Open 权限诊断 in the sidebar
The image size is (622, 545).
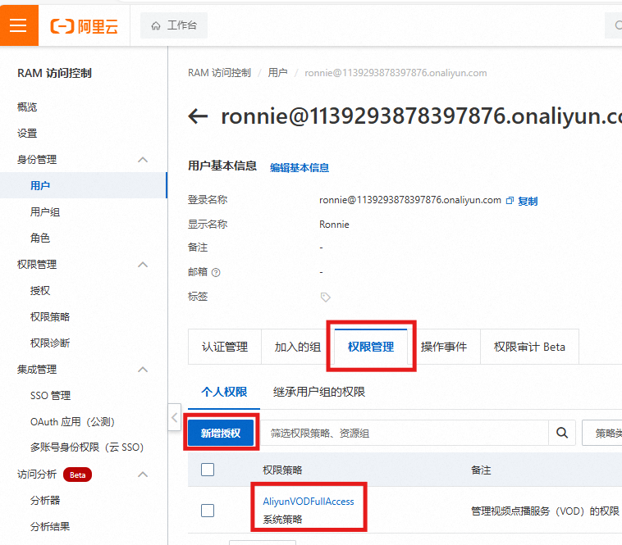(x=50, y=343)
